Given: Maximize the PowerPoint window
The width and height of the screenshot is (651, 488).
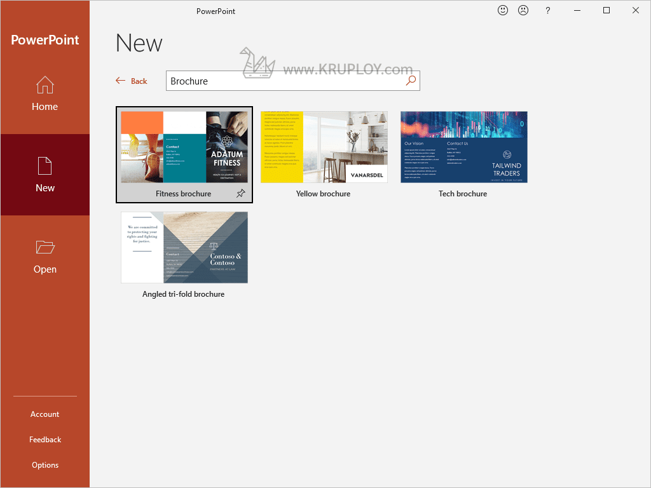Looking at the screenshot, I should coord(606,10).
